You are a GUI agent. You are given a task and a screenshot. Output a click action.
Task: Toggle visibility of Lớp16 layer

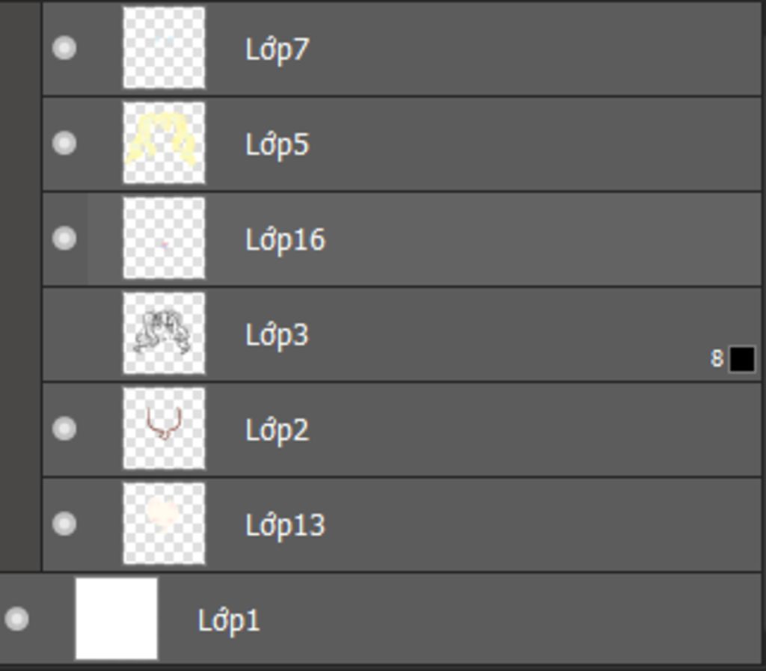point(64,239)
